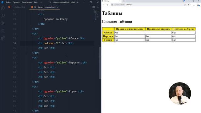Click the Таблицы page heading
The width and height of the screenshot is (201, 113).
[112, 13]
